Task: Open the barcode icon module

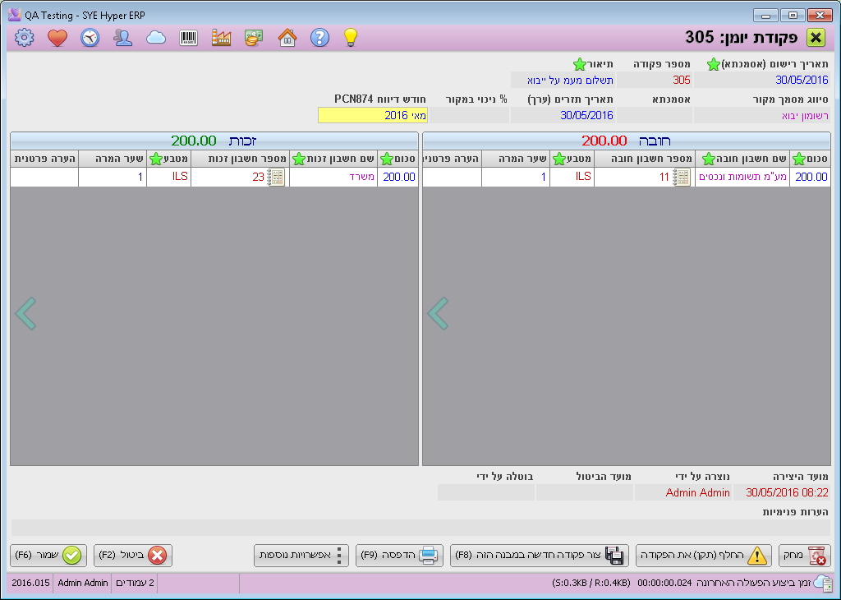Action: click(x=188, y=38)
